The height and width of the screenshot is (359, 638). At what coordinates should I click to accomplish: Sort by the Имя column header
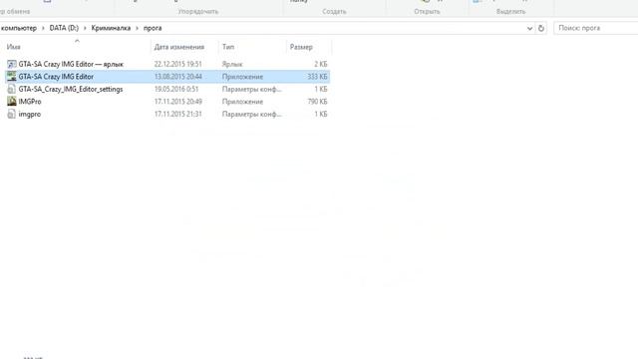point(13,47)
